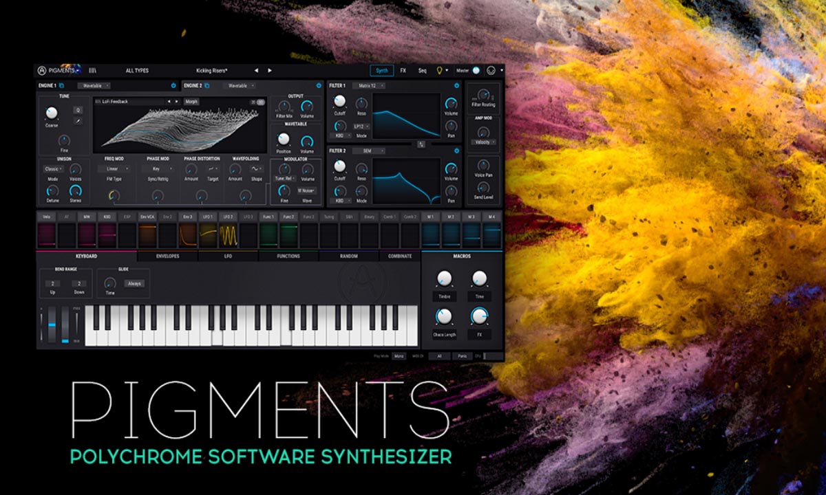Open Engine 1 Wavetable type dropdown

click(94, 86)
